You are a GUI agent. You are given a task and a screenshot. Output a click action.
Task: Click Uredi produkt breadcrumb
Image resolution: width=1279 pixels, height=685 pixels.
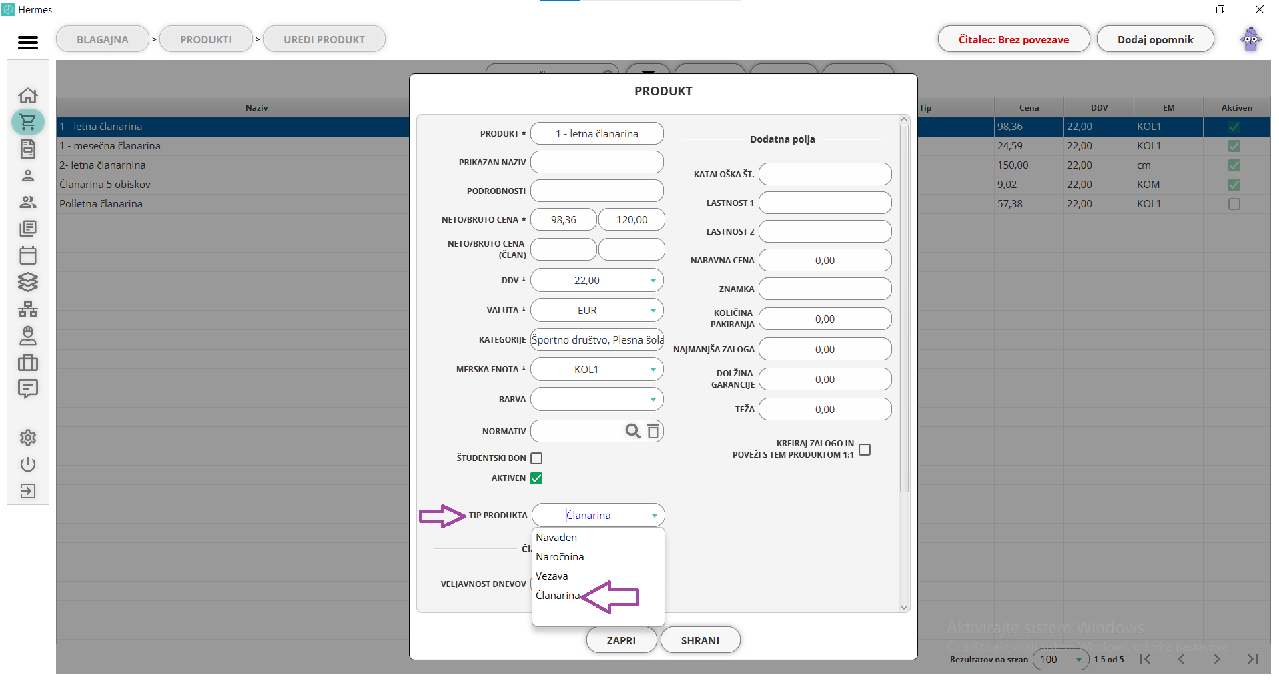pos(324,39)
